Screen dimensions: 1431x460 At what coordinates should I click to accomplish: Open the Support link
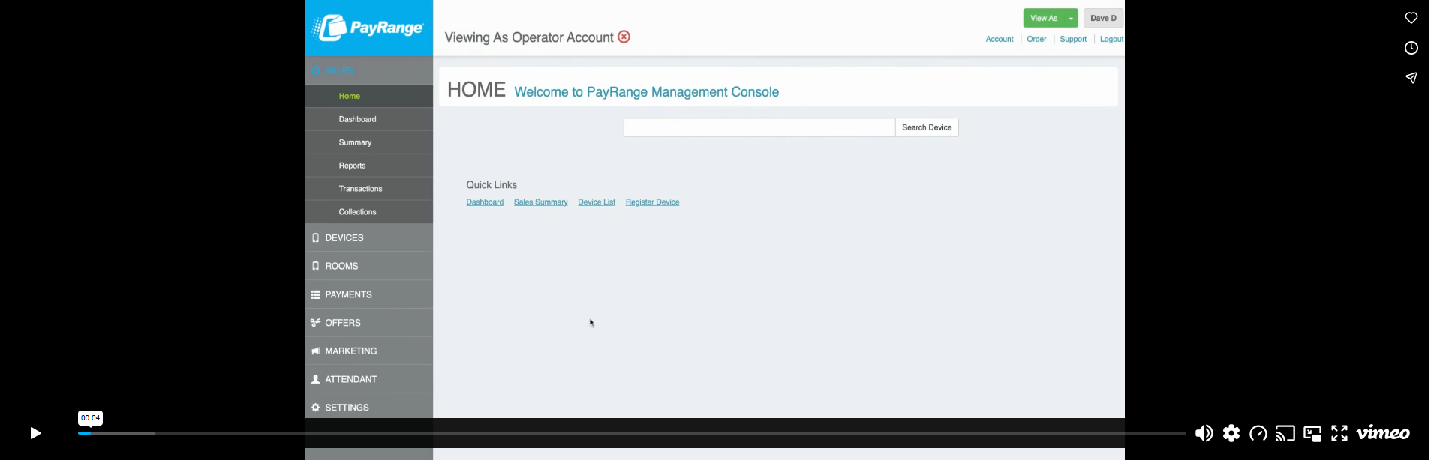click(x=1073, y=39)
